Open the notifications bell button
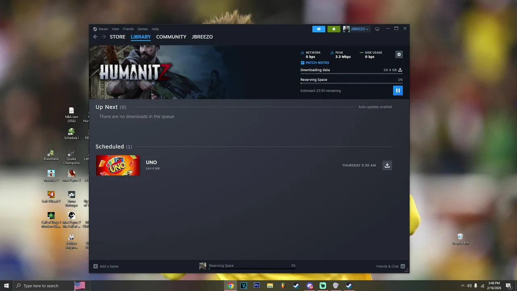 [334, 29]
